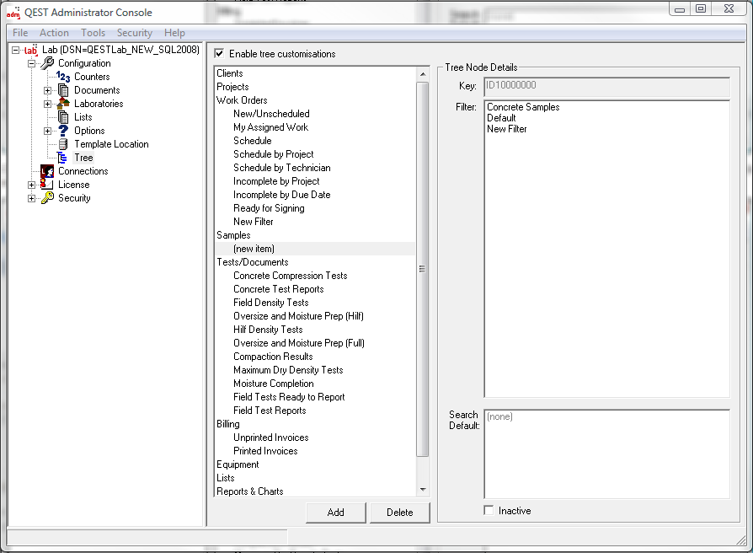The image size is (753, 553).
Task: Open the Tools menu
Action: [93, 33]
